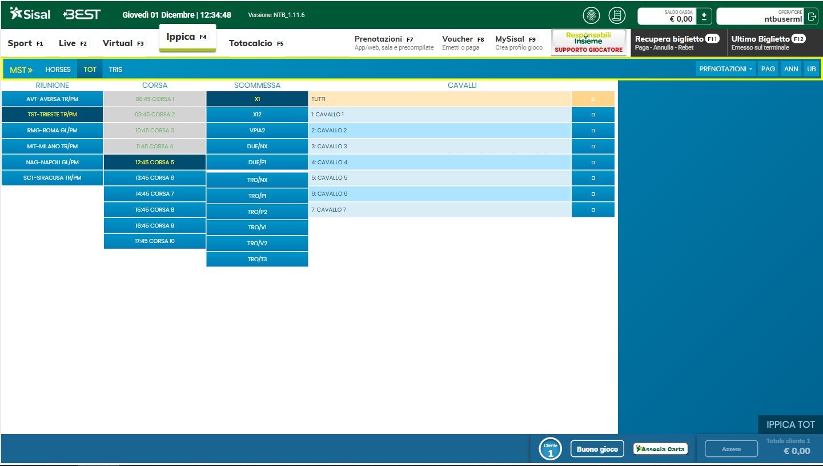The height and width of the screenshot is (466, 823).
Task: Click the fingerprint icon in the header
Action: [x=591, y=15]
